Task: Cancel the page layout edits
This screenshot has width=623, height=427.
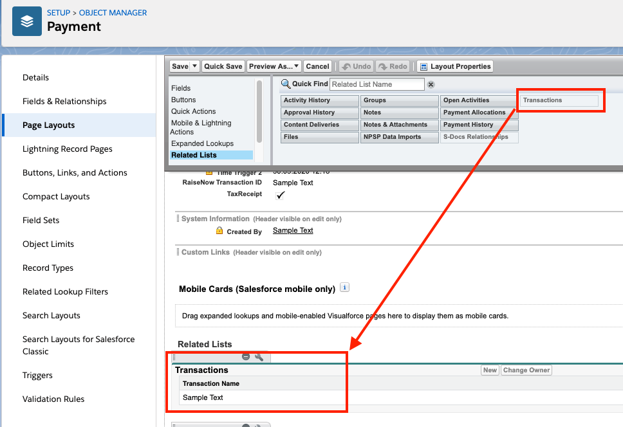Action: coord(317,66)
